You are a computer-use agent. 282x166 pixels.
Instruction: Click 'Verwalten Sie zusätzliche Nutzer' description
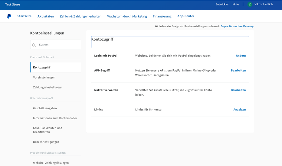[x=174, y=92]
